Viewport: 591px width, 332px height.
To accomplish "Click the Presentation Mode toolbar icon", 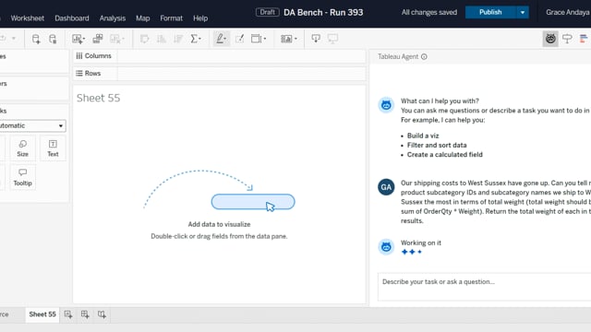I will (x=332, y=39).
